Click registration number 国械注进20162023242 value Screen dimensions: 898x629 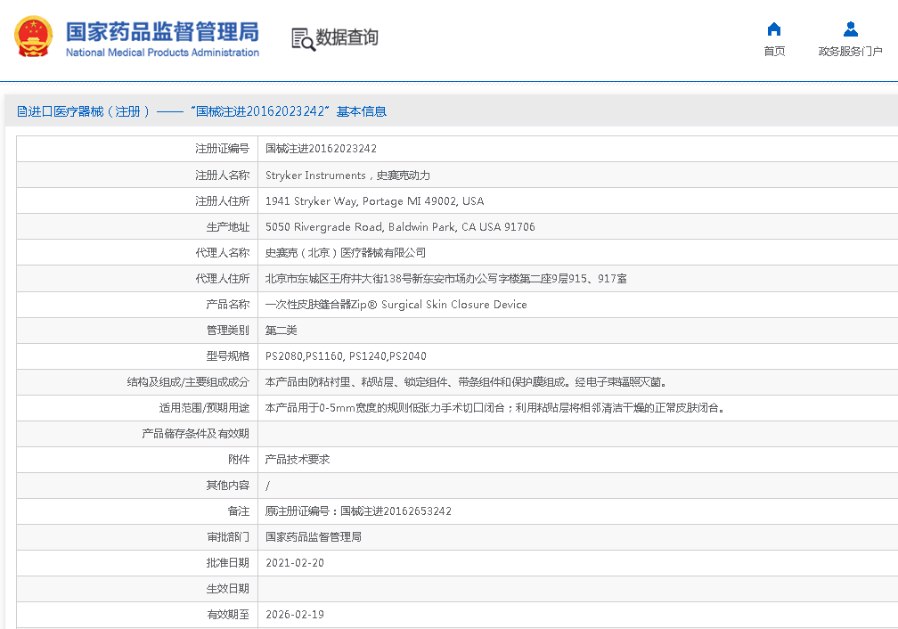pos(321,149)
